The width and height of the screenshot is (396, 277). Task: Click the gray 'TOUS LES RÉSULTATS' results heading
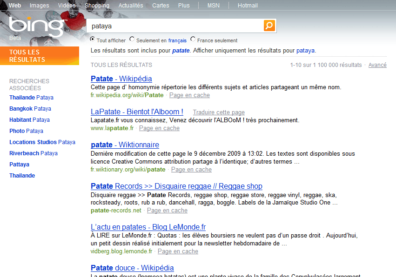coord(121,65)
